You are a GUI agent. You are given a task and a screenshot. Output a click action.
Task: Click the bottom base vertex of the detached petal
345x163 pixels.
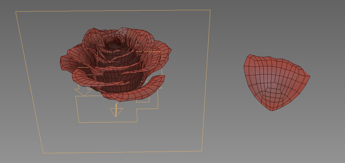[272, 110]
